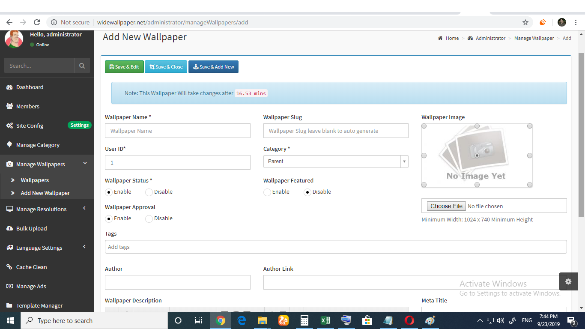The height and width of the screenshot is (329, 585).
Task: Open the Dashboard from the sidebar
Action: pos(29,87)
